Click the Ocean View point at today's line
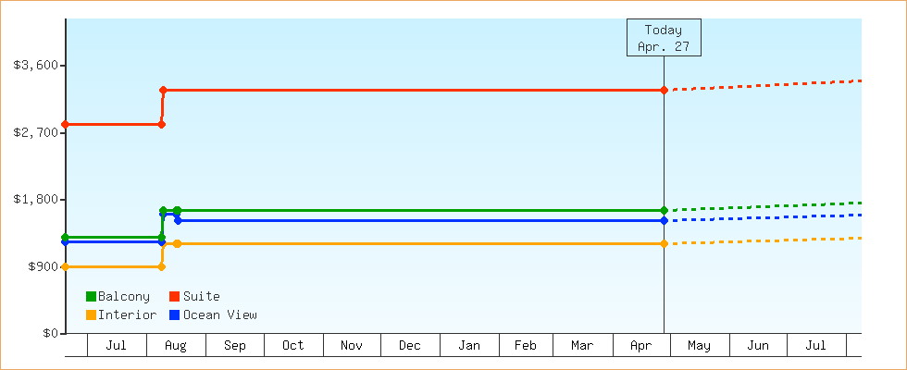Viewport: 907px width, 370px height. [665, 221]
